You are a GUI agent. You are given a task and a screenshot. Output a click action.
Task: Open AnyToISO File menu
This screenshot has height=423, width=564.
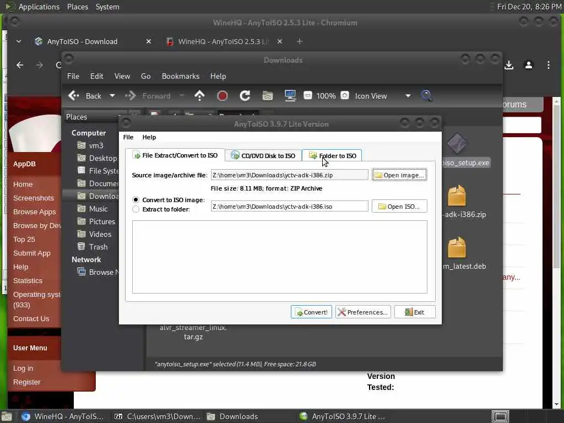tap(128, 137)
